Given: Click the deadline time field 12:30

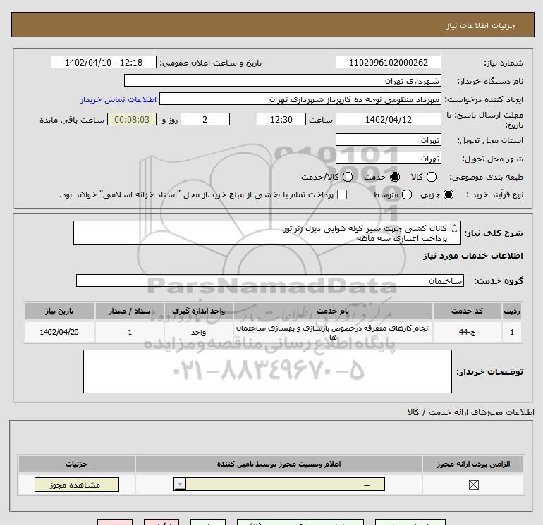Looking at the screenshot, I should click(281, 119).
